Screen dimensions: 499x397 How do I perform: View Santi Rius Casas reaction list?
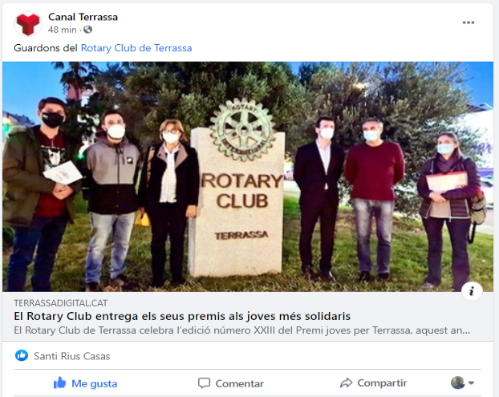[x=72, y=356]
